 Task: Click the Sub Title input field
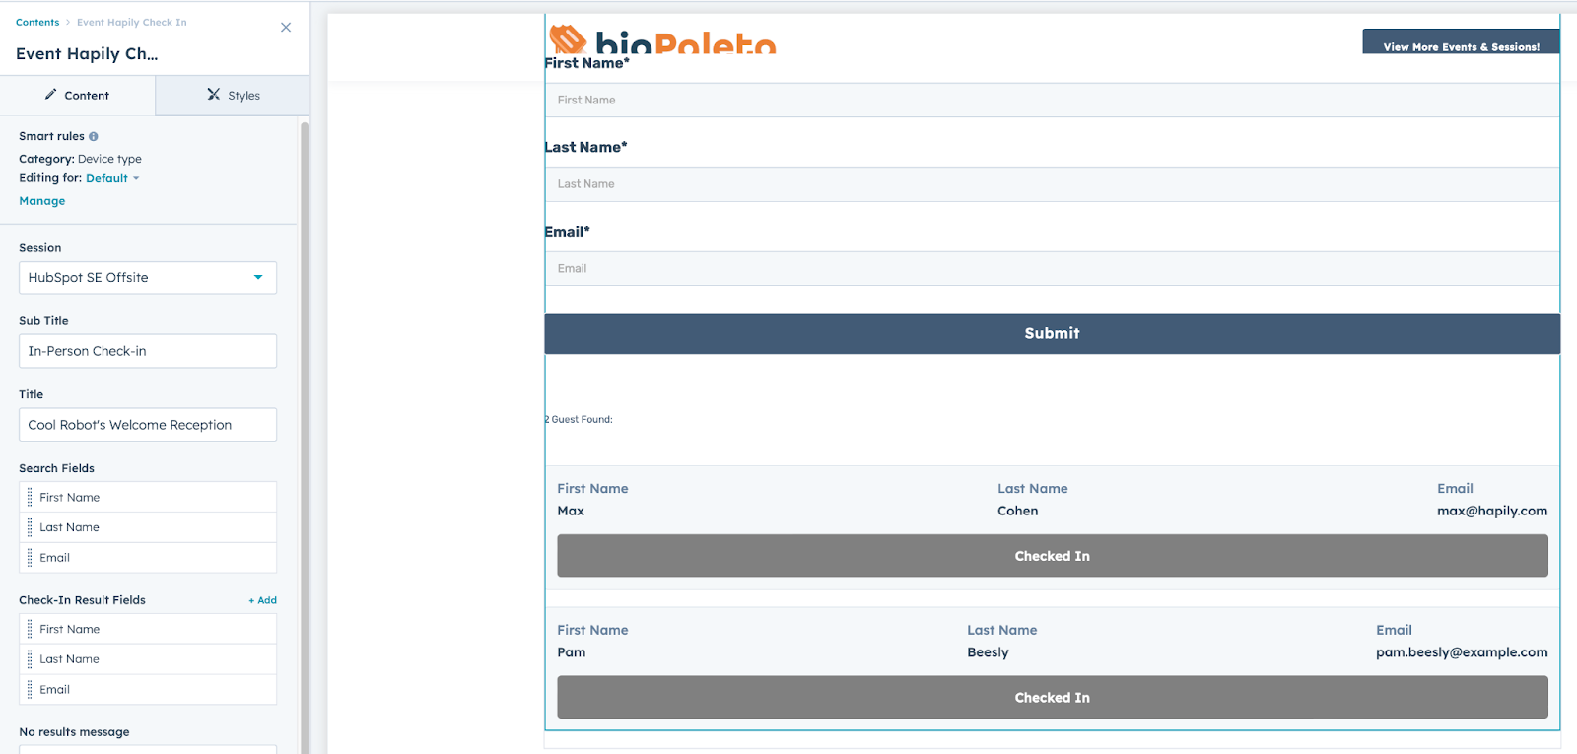coord(148,351)
